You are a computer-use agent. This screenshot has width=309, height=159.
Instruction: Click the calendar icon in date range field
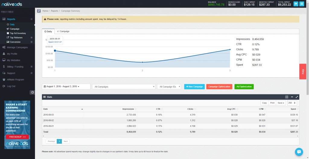click(x=45, y=87)
